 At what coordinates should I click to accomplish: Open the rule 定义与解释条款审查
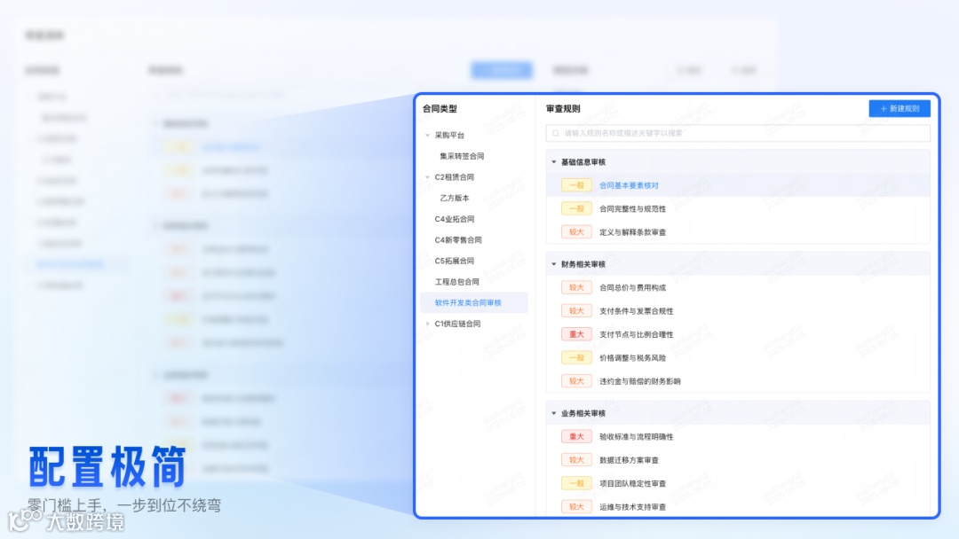tap(632, 232)
